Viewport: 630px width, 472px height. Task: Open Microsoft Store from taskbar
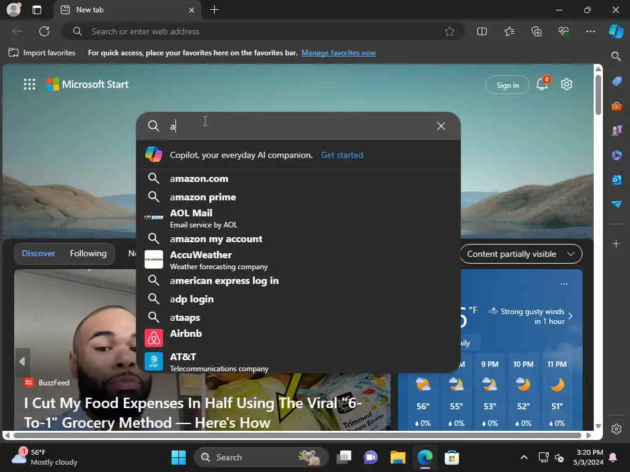coord(452,457)
